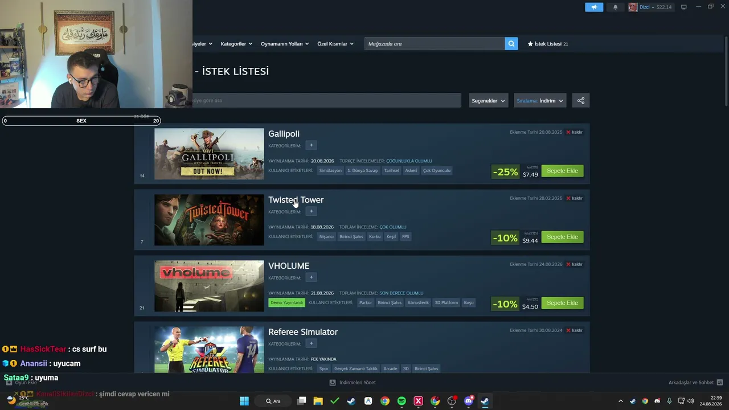Select the Atmosferik tag on VHOLUME
This screenshot has width=729, height=410.
[418, 302]
